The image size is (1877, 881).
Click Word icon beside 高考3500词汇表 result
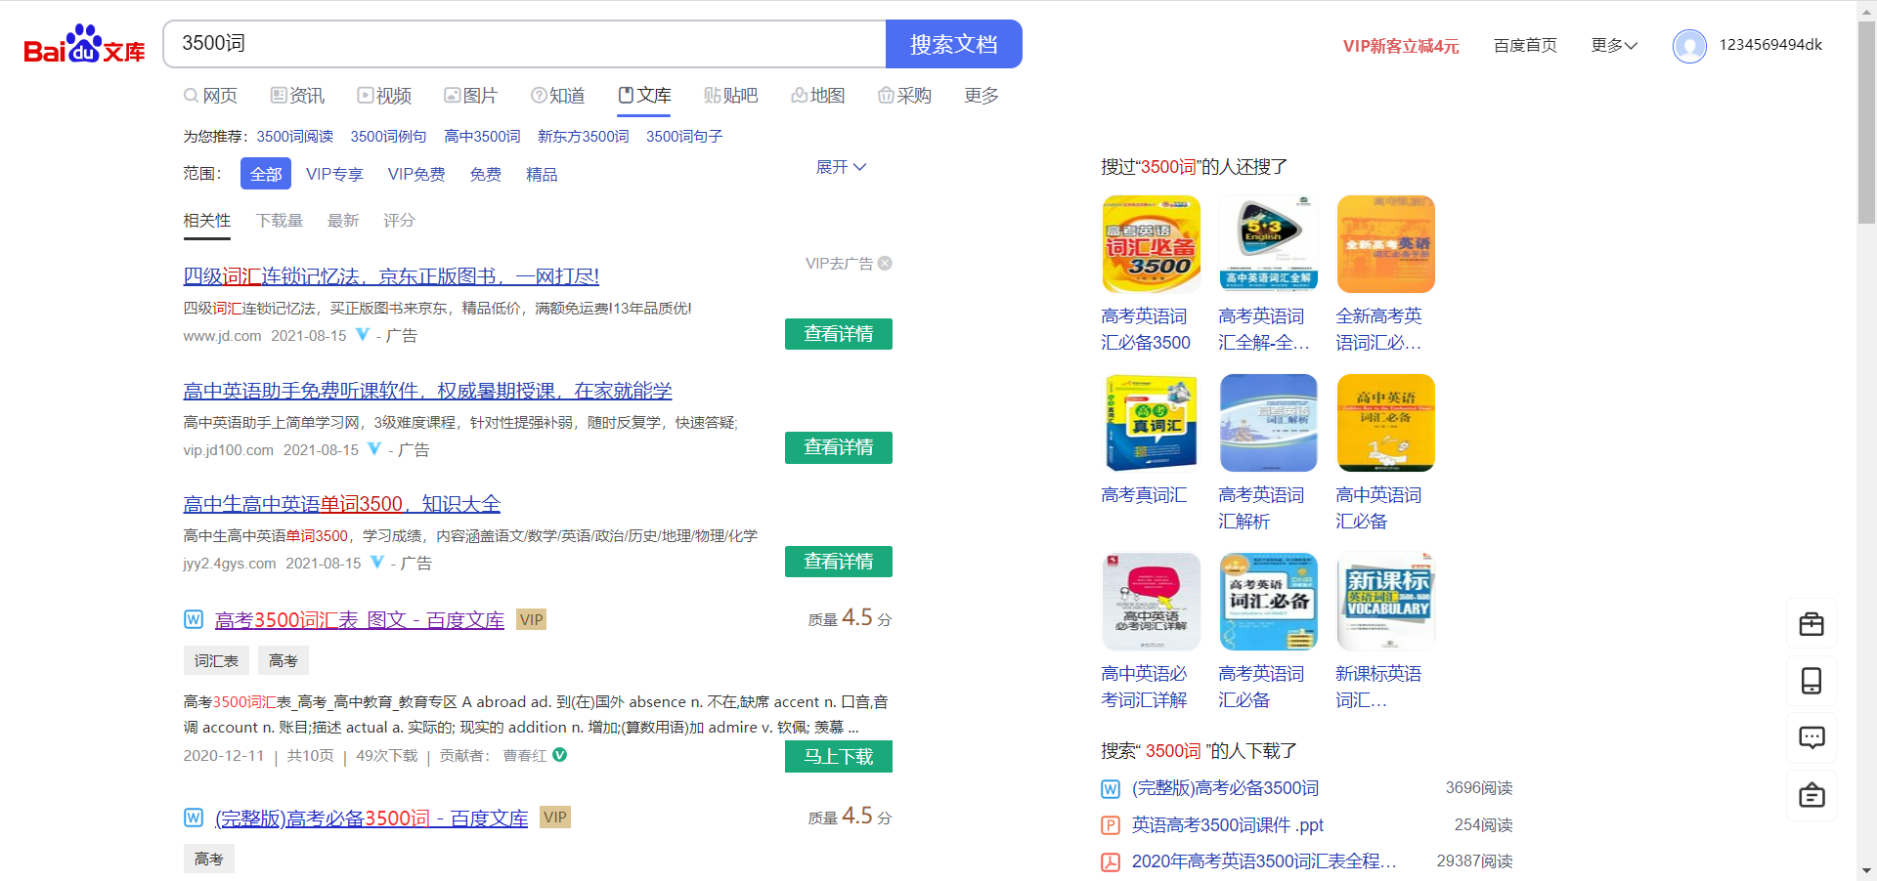(194, 619)
